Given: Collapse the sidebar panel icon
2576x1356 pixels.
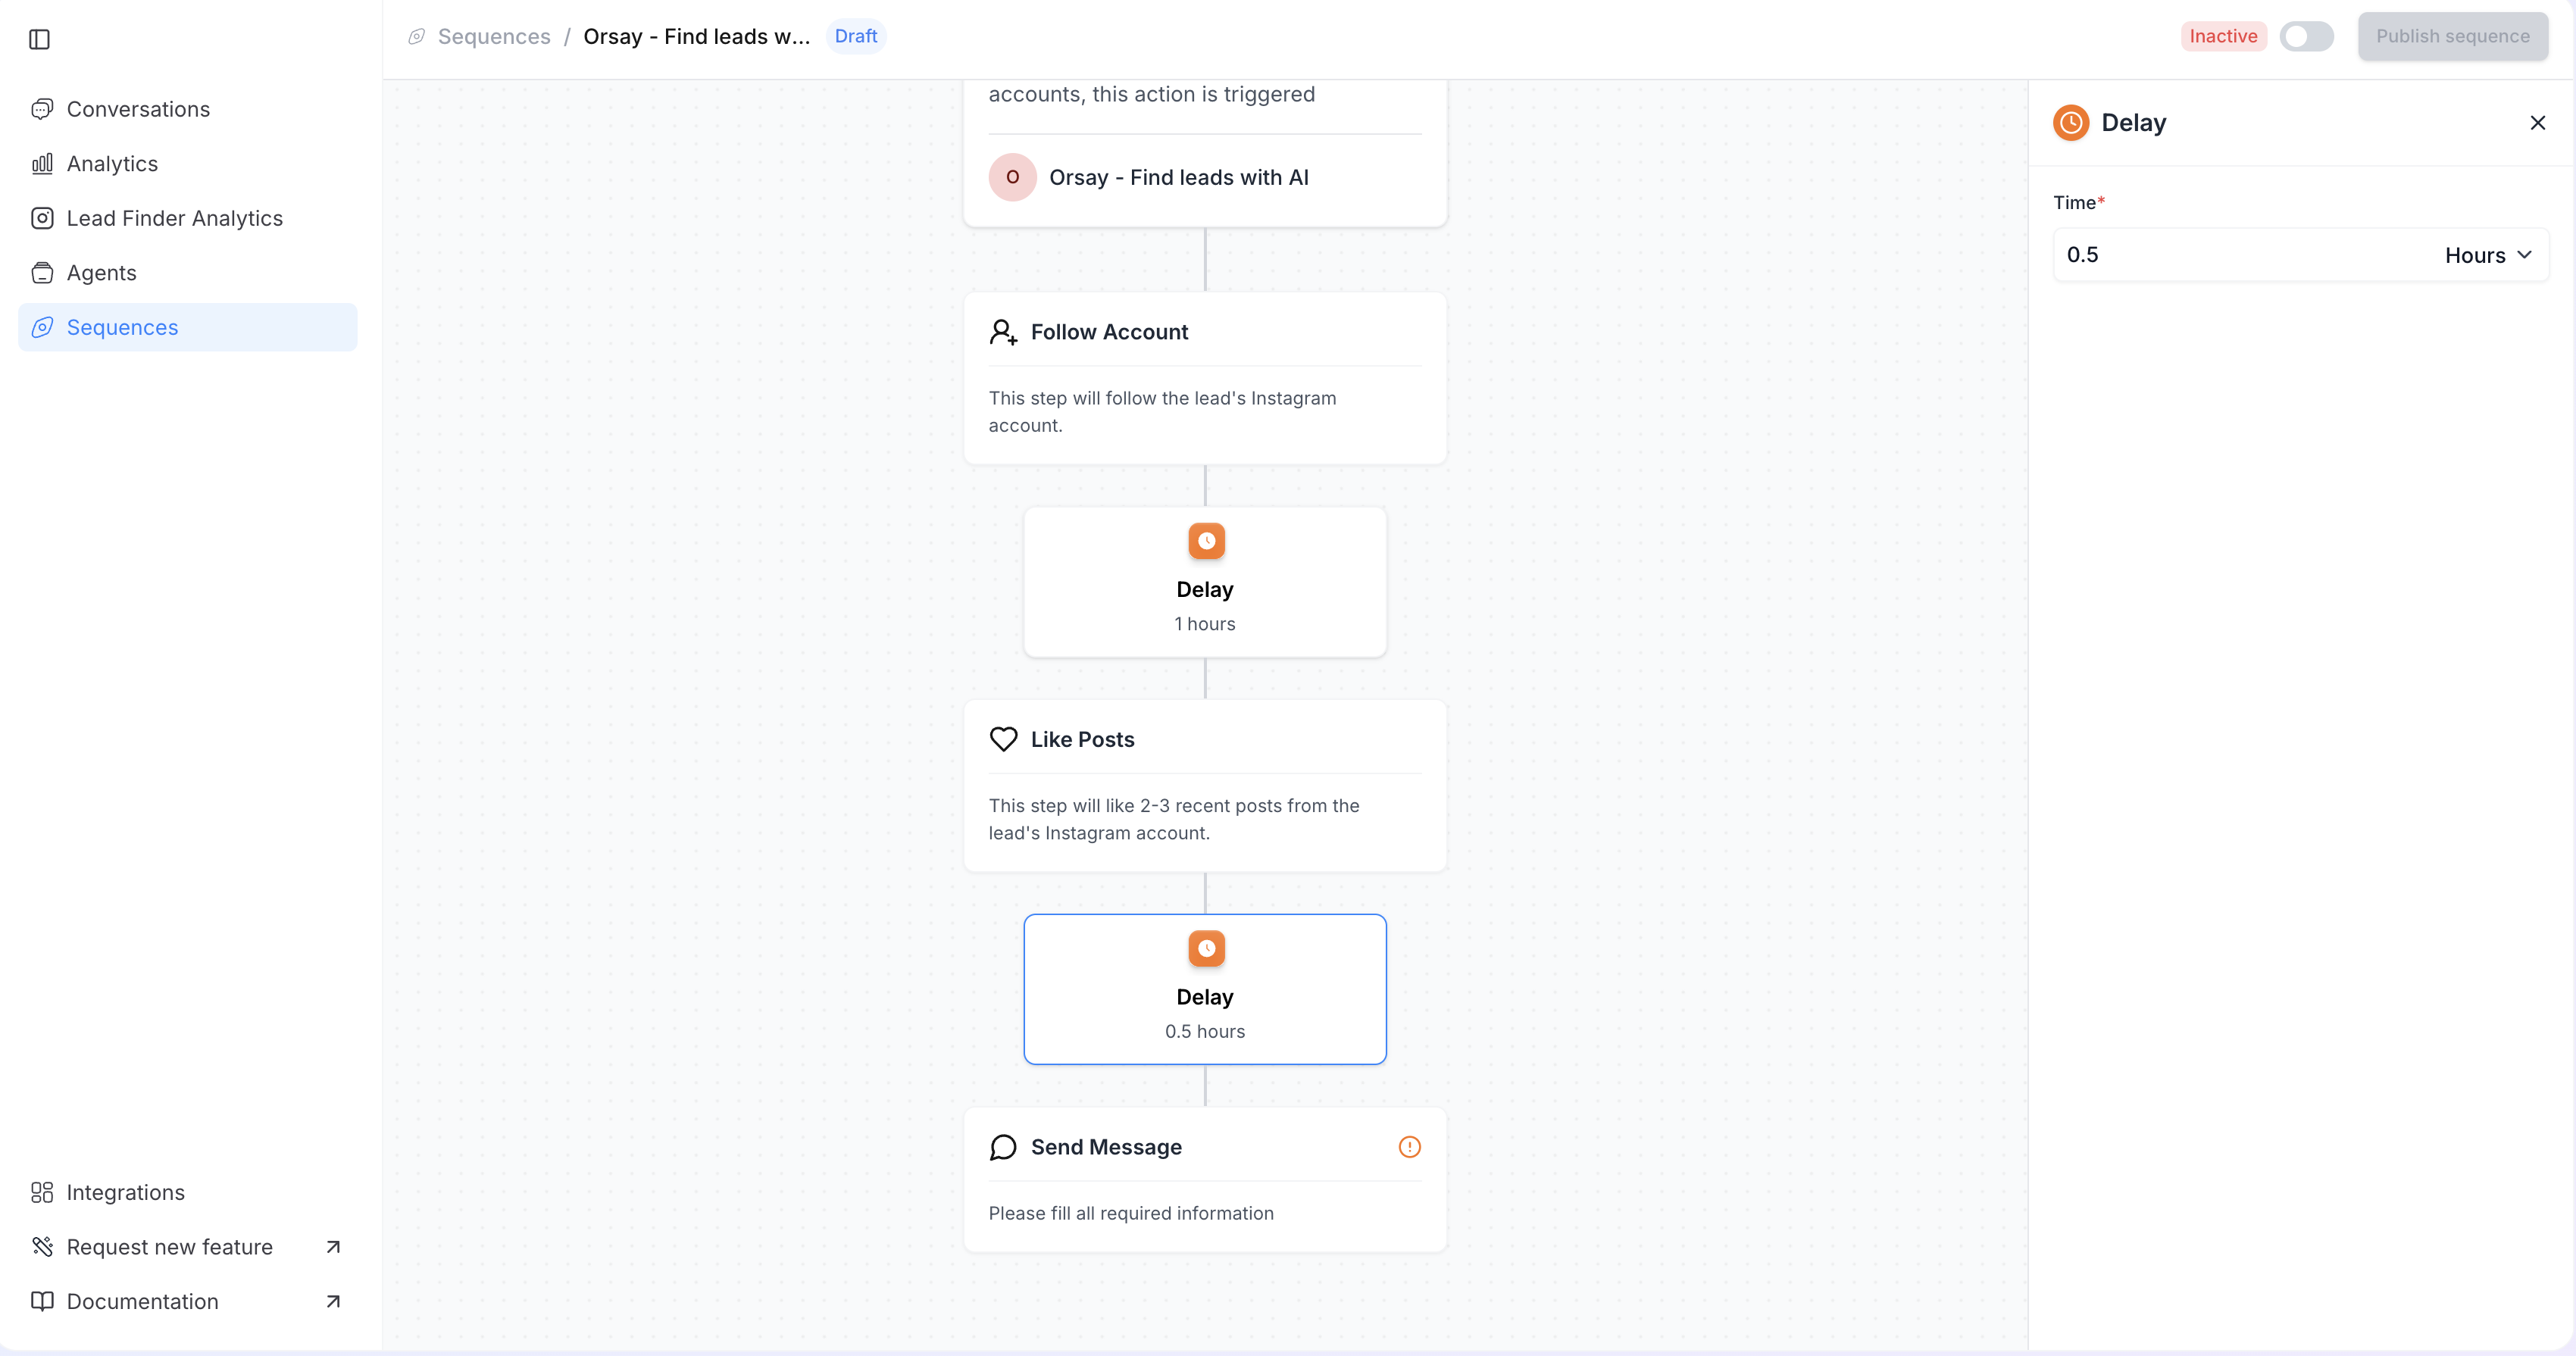Looking at the screenshot, I should (x=40, y=39).
